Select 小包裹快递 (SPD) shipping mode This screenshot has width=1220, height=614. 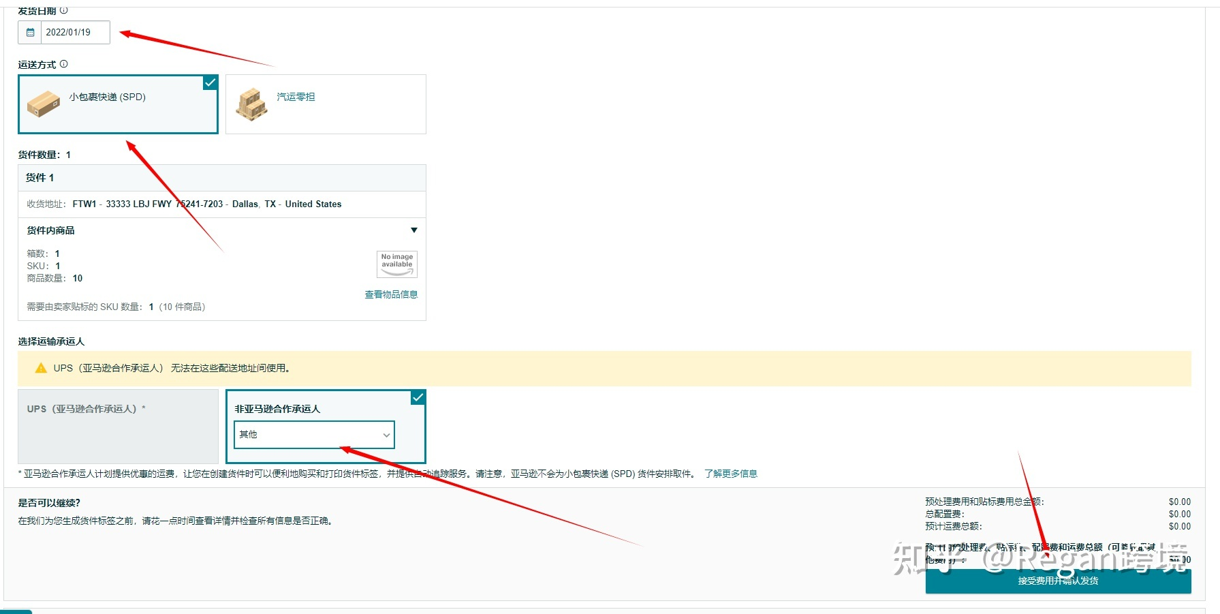(x=118, y=104)
